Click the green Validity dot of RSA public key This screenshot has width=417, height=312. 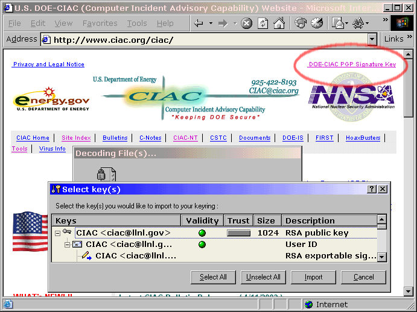[x=202, y=233]
